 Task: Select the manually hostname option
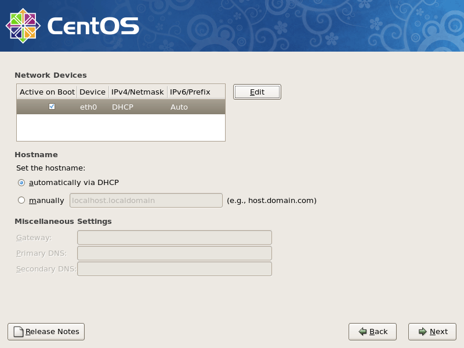click(21, 200)
